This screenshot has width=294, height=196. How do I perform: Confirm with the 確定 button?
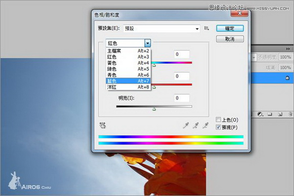(x=230, y=28)
